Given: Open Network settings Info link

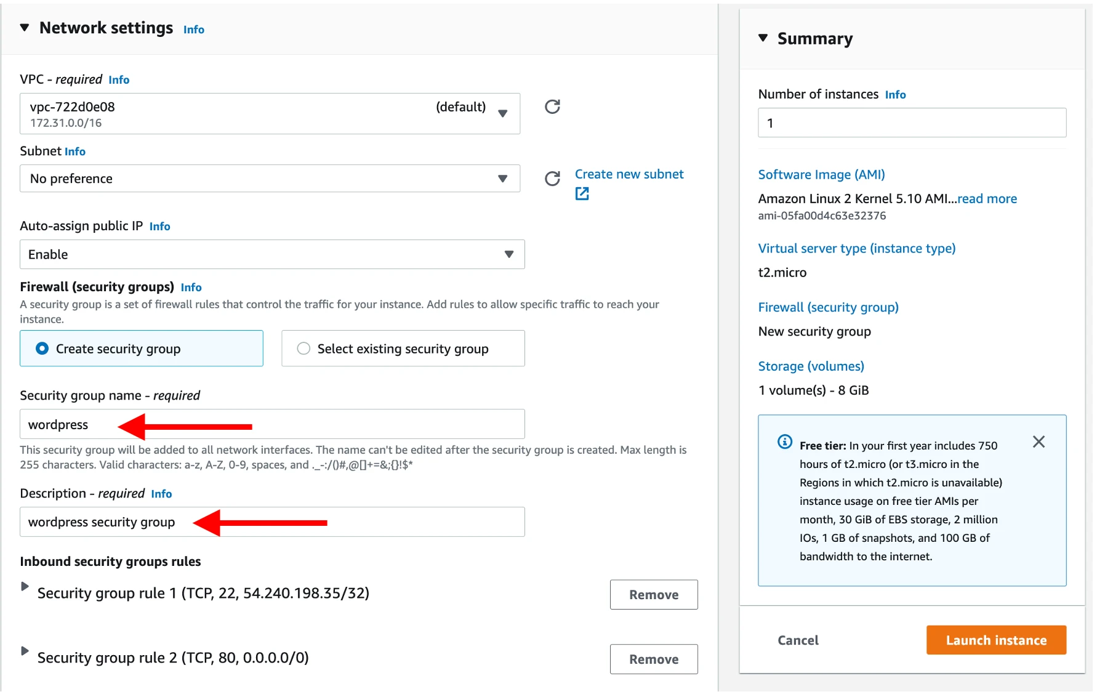Looking at the screenshot, I should tap(194, 30).
